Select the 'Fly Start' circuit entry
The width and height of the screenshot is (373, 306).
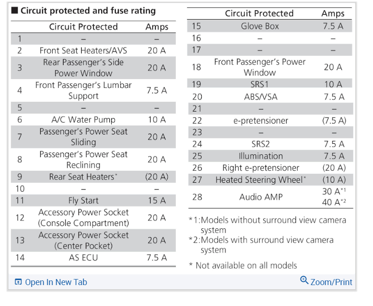pyautogui.click(x=83, y=200)
